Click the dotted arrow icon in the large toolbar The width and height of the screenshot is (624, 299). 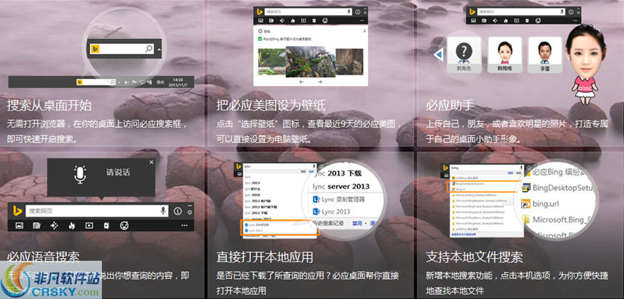click(x=54, y=225)
